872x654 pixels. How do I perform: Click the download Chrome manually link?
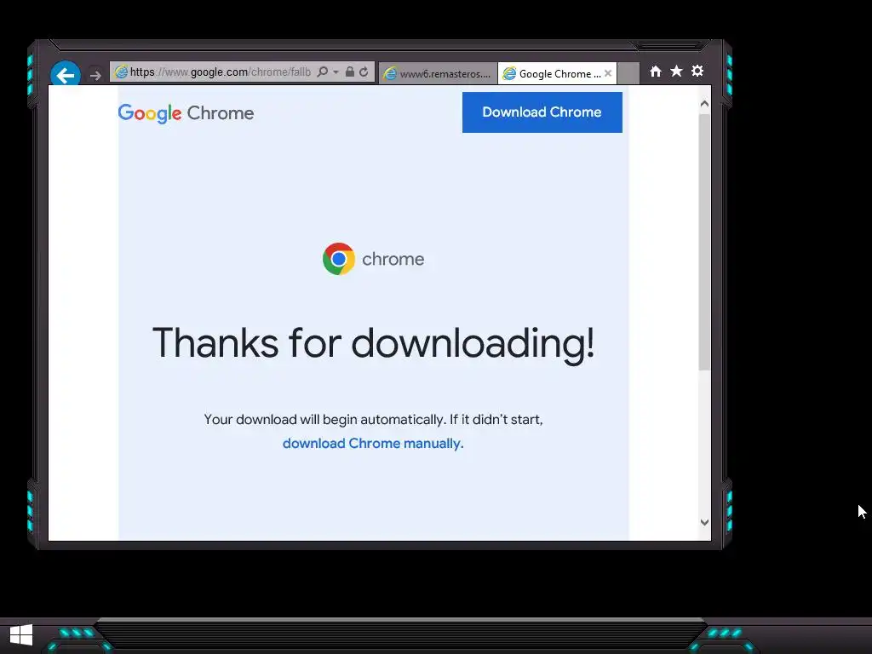373,443
